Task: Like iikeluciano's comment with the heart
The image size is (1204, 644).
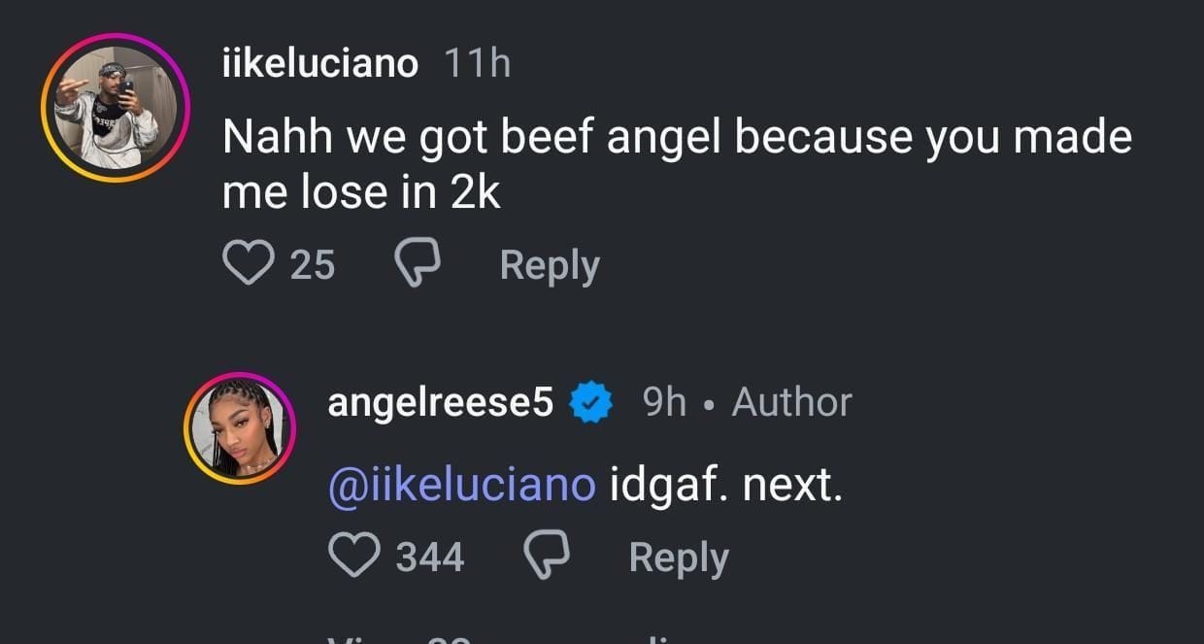Action: click(248, 263)
